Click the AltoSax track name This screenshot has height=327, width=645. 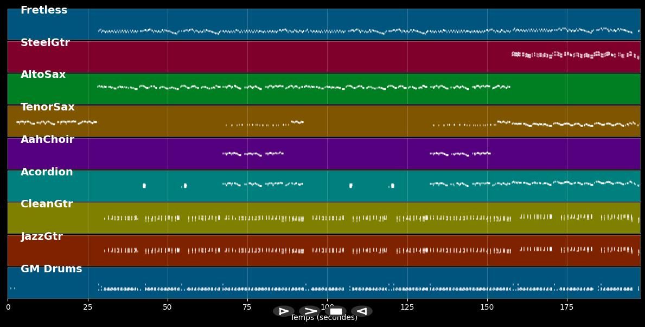(x=43, y=75)
